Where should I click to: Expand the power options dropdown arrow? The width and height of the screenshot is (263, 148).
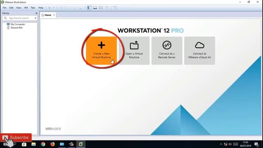(x=54, y=8)
